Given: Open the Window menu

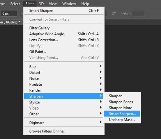Looking at the screenshot, I should [69, 4].
